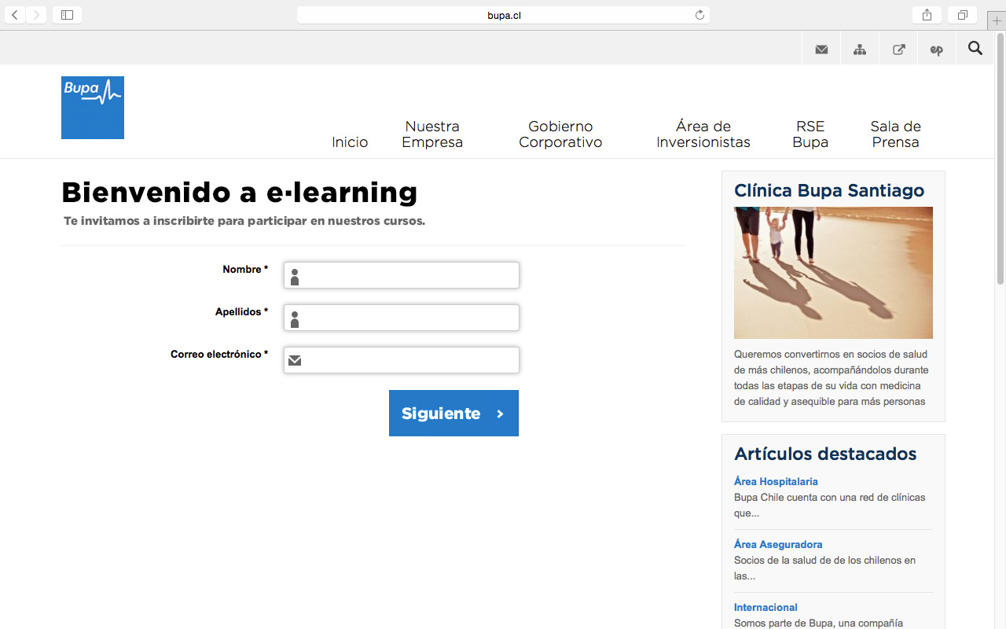Image resolution: width=1006 pixels, height=629 pixels.
Task: Click the bupa.cl address bar
Action: click(503, 15)
